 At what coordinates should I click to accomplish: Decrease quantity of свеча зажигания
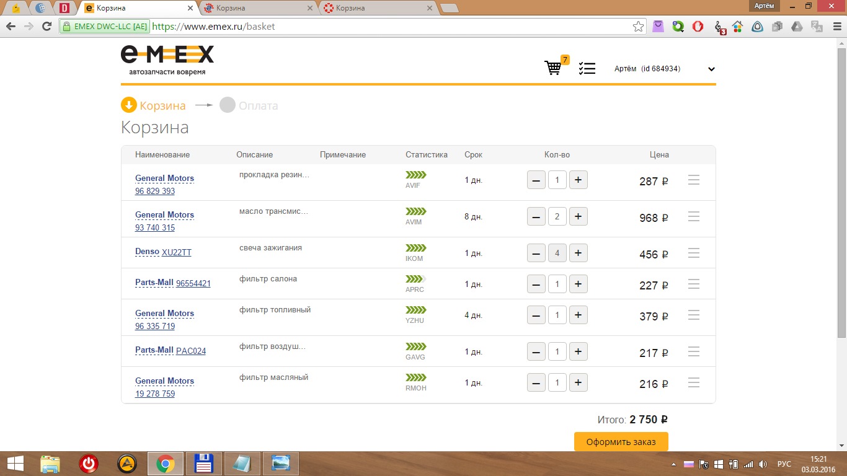click(x=536, y=253)
